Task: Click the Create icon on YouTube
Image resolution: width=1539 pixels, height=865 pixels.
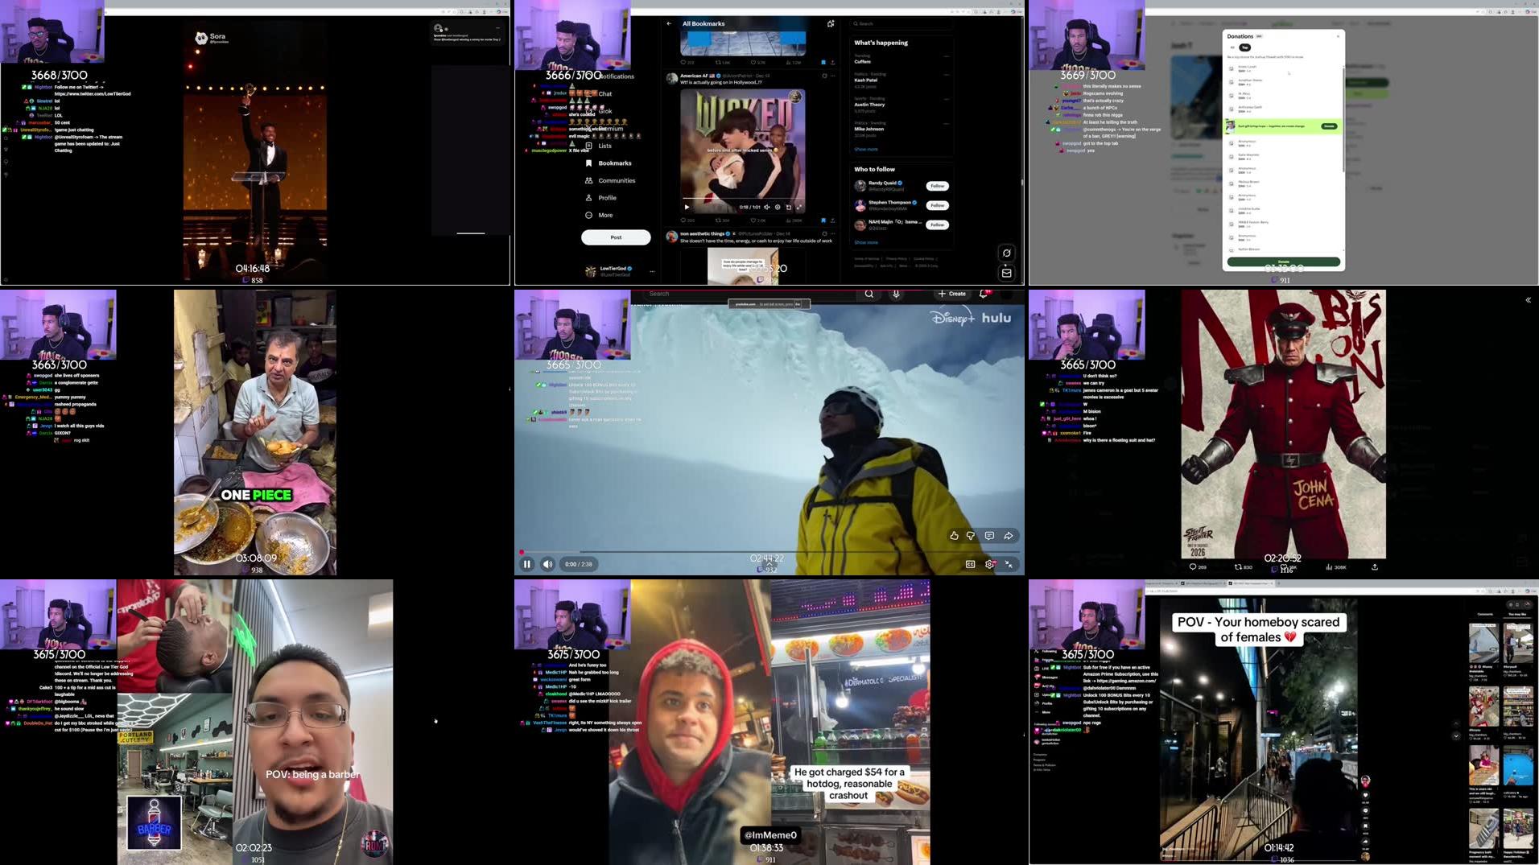Action: [x=953, y=295]
